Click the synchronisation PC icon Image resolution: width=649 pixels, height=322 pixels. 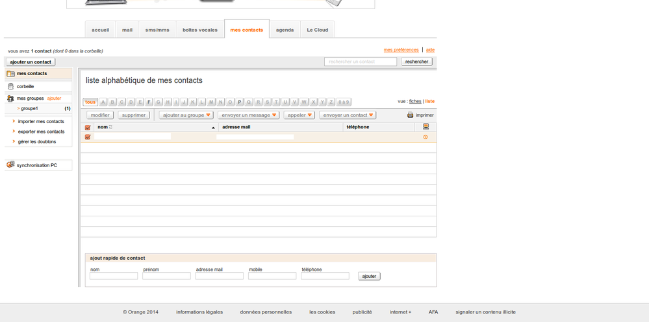(x=10, y=165)
